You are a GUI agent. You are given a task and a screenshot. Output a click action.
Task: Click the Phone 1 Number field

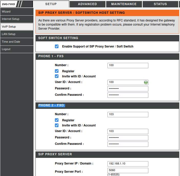coord(128,65)
